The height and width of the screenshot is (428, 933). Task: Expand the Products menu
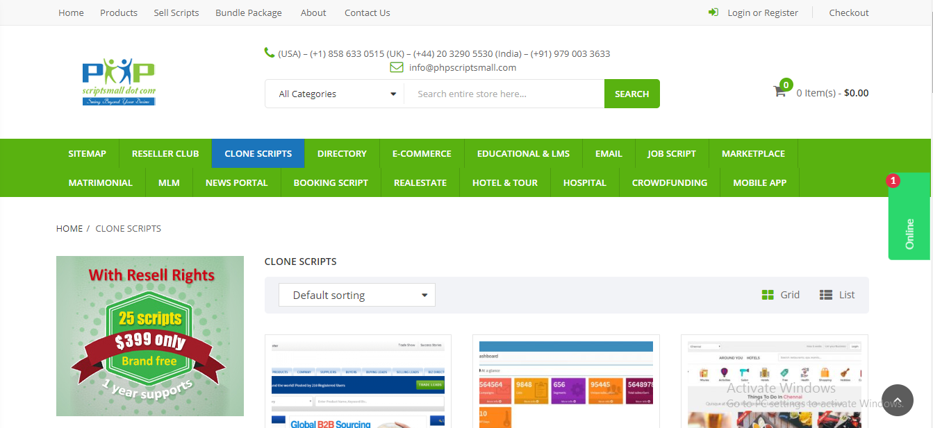[118, 12]
